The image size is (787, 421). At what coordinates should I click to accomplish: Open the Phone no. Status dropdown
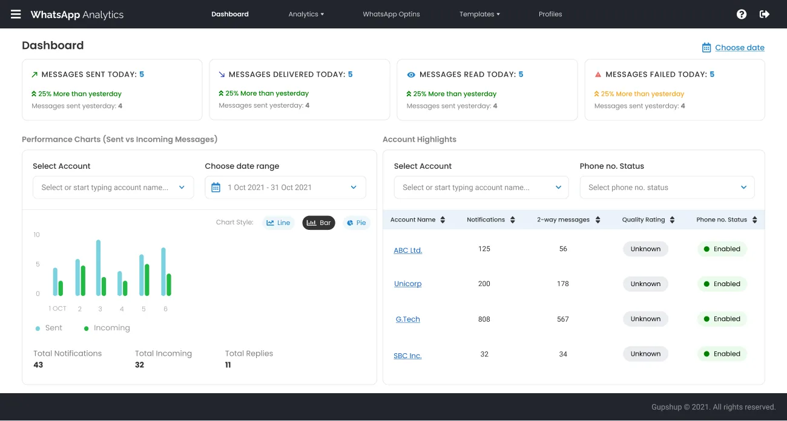coord(667,188)
